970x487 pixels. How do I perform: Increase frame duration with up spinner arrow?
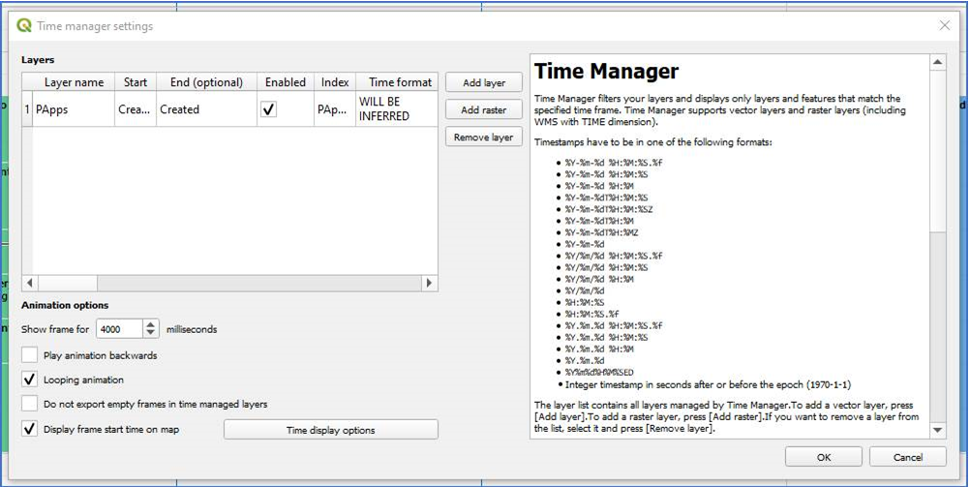(x=151, y=325)
